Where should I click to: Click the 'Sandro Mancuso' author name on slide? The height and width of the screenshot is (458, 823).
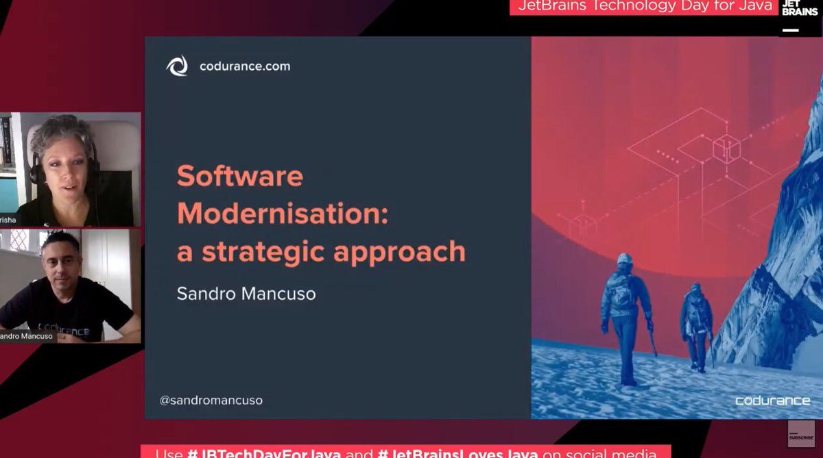(x=246, y=293)
